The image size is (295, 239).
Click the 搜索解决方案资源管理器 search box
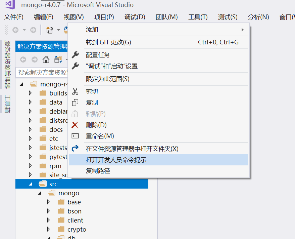pos(42,72)
